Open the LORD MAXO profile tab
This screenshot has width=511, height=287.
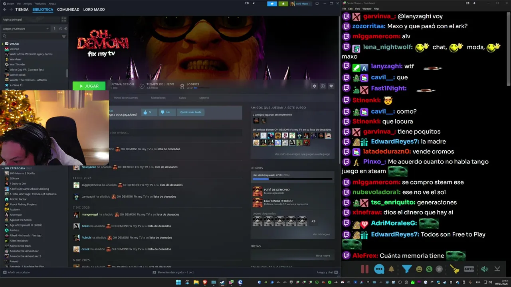[94, 10]
